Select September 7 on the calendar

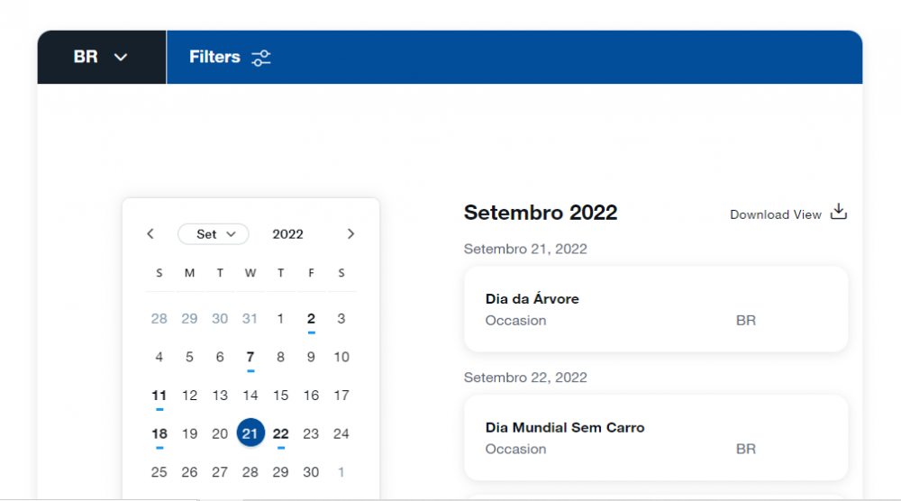click(250, 357)
